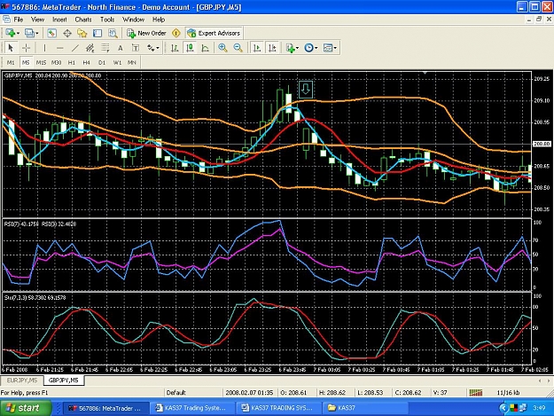Select the Trendline drawing tool
The image size is (554, 416).
coord(75,48)
